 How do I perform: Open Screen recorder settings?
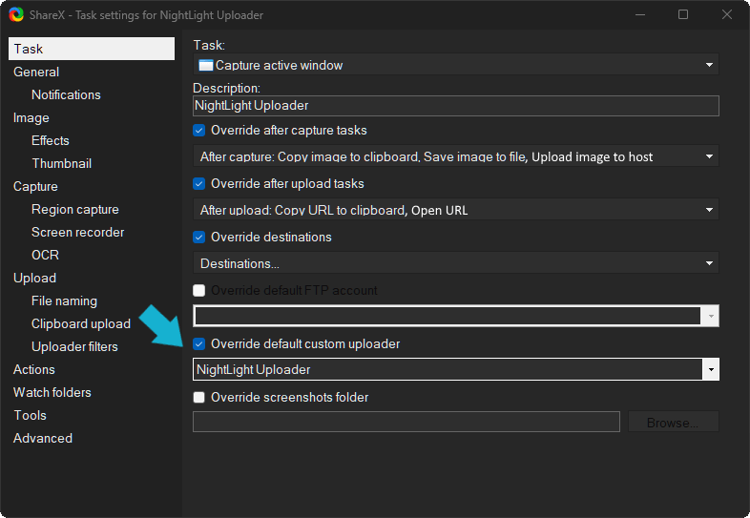[77, 232]
